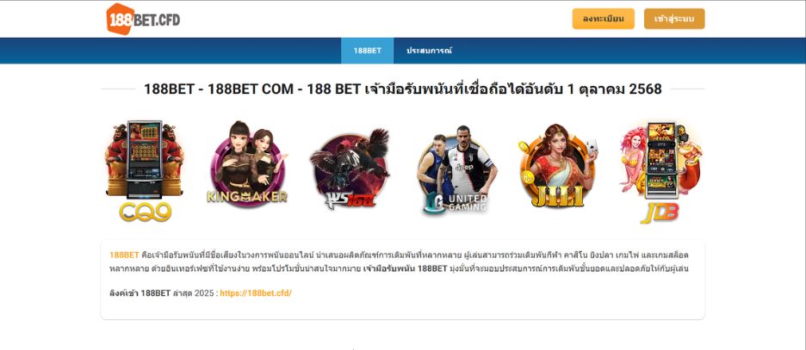Open the CQ9 slot game icon
The image size is (806, 350).
(x=145, y=172)
